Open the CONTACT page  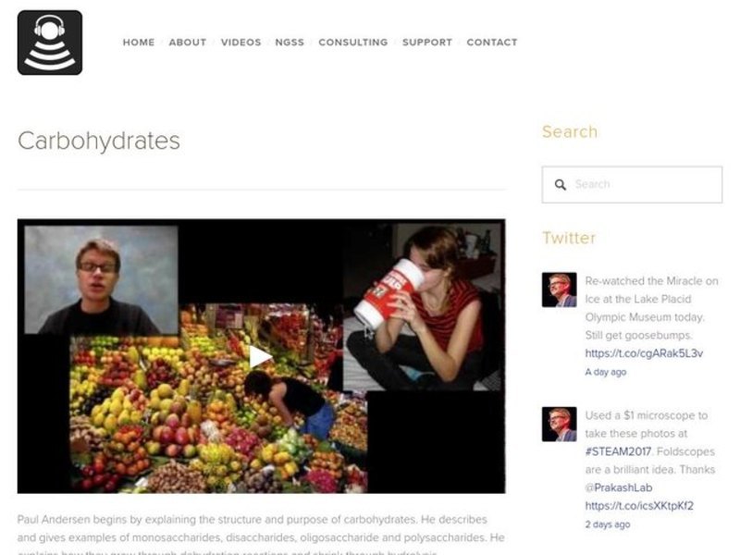[492, 43]
